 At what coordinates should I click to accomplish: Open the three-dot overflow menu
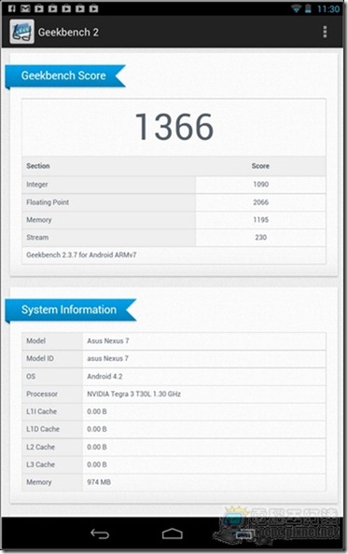click(325, 32)
